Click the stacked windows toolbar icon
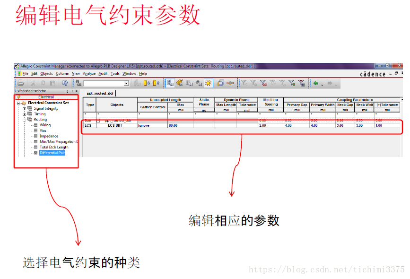 [x=221, y=83]
